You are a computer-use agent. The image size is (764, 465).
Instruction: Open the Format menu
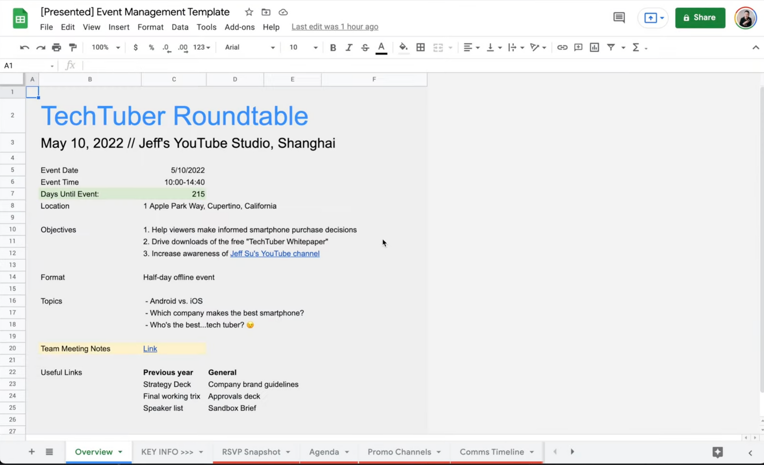151,27
